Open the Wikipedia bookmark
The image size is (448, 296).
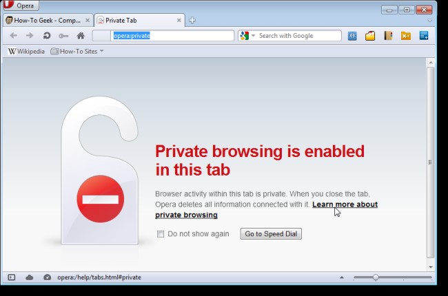click(27, 52)
